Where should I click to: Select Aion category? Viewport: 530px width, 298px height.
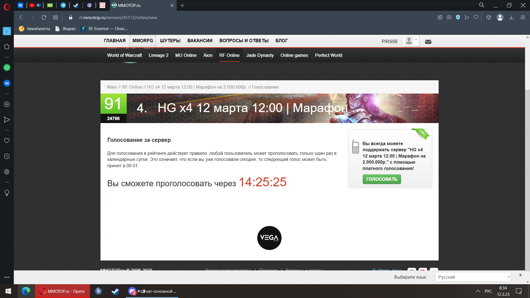click(208, 55)
